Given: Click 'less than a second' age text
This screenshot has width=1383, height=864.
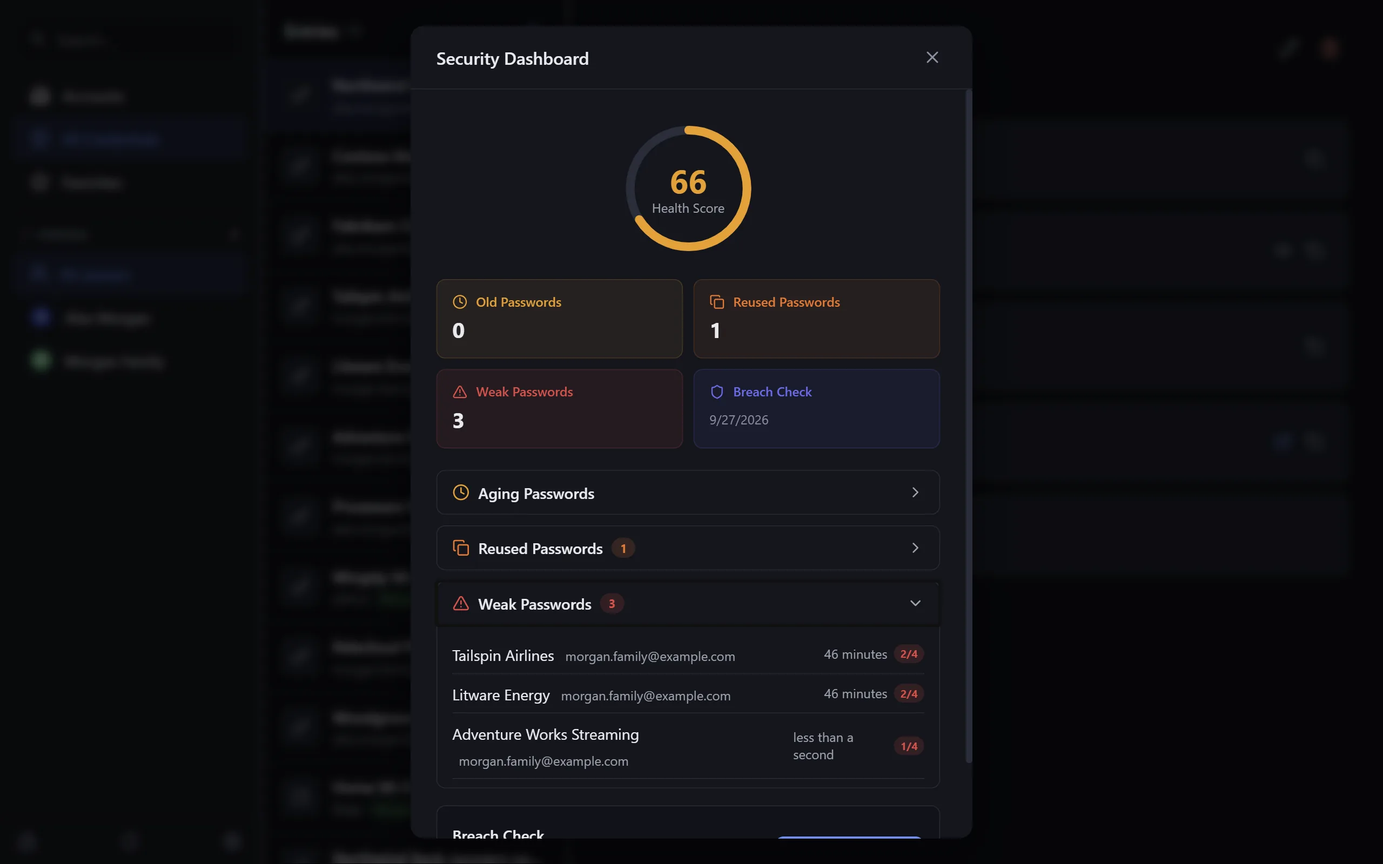Looking at the screenshot, I should pyautogui.click(x=823, y=746).
